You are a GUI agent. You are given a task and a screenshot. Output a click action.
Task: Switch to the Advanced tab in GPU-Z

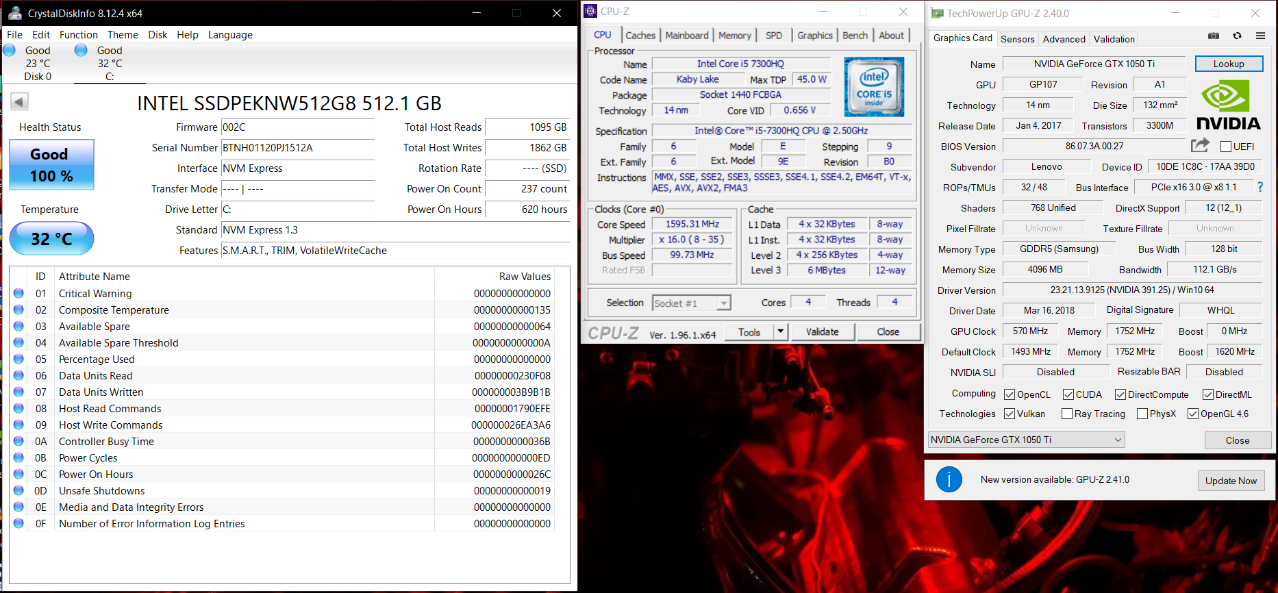pyautogui.click(x=1064, y=39)
